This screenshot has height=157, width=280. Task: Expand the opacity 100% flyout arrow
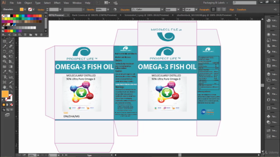[108, 10]
